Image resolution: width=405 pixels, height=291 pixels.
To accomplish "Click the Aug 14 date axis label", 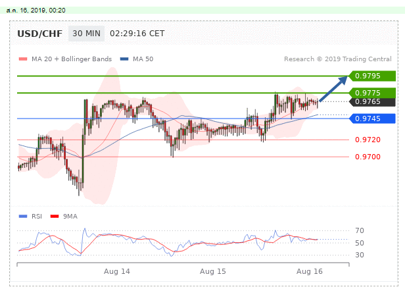I will [x=117, y=271].
